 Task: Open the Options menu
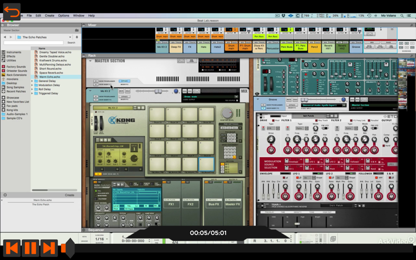click(63, 16)
